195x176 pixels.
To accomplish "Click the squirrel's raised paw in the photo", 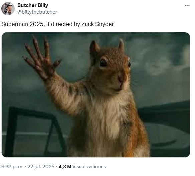I will tap(42, 59).
